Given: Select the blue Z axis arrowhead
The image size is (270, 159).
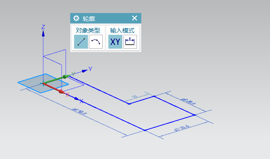Looking at the screenshot, I should click(x=43, y=33).
